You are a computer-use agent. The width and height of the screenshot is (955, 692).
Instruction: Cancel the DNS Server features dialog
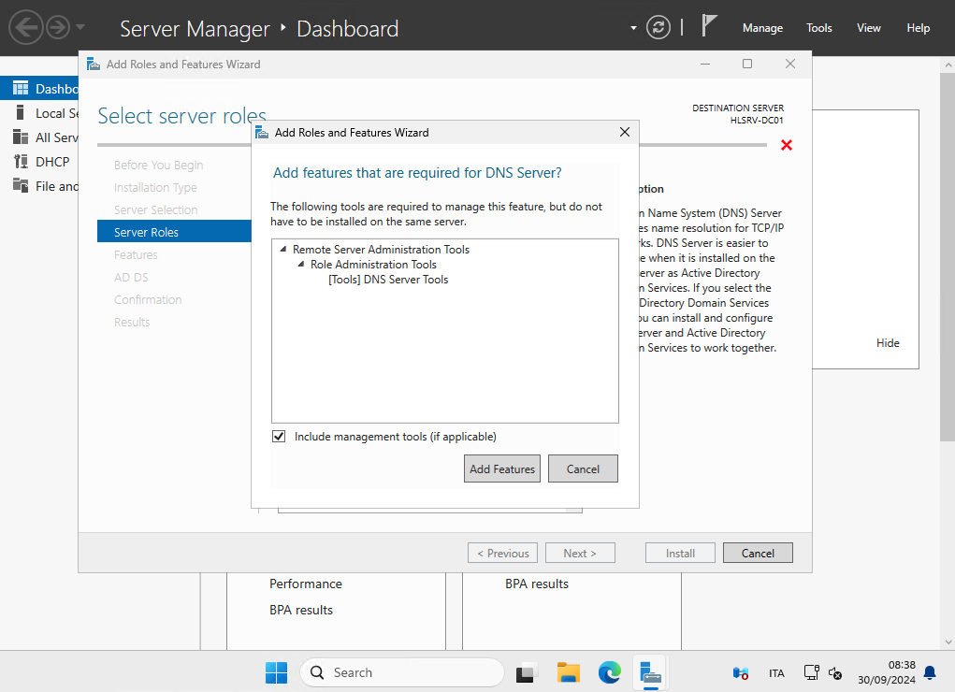[583, 469]
